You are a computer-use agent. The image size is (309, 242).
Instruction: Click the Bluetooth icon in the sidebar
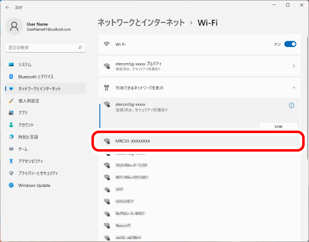tap(11, 77)
